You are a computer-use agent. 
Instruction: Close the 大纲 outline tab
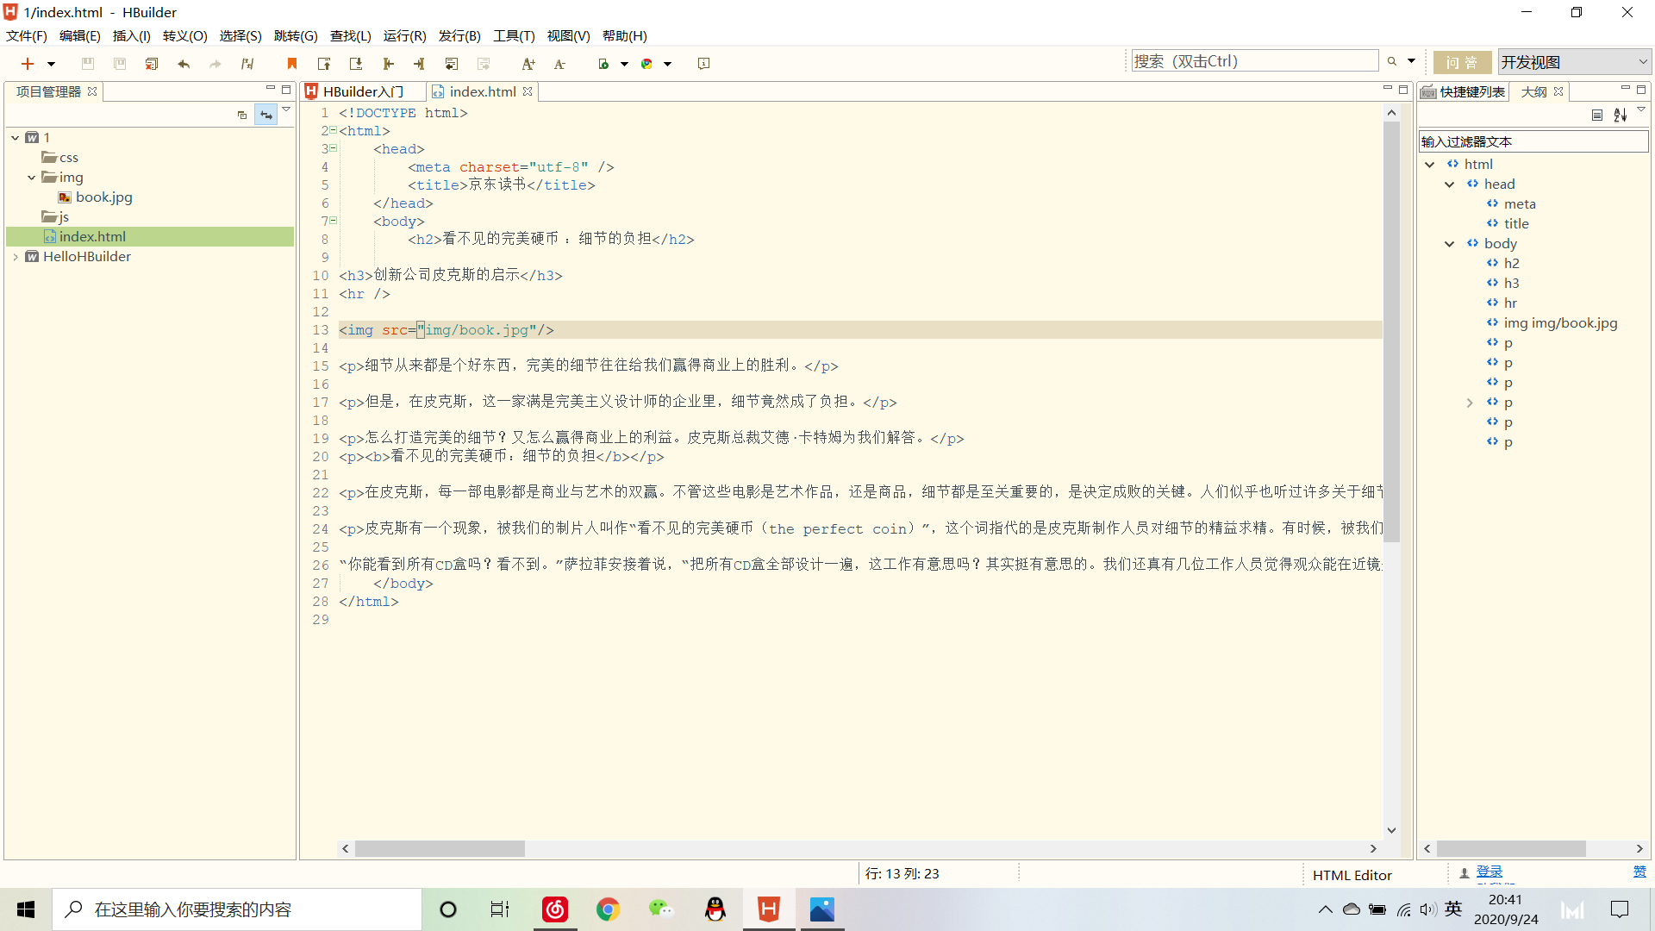tap(1558, 91)
